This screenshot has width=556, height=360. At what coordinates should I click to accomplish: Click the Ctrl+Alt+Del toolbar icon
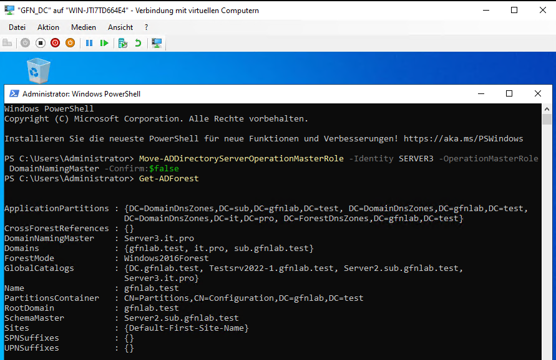[x=7, y=43]
